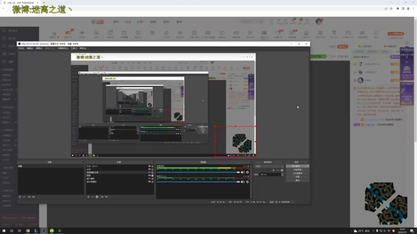
Task: Float the 混音器 dock panel
Action: (x=251, y=162)
